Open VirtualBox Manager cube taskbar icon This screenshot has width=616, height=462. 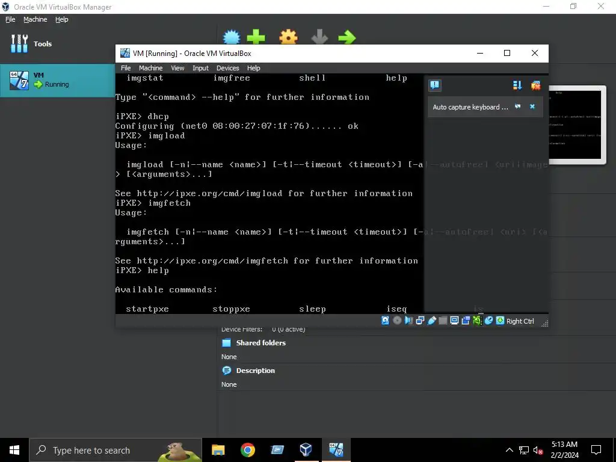tap(306, 450)
